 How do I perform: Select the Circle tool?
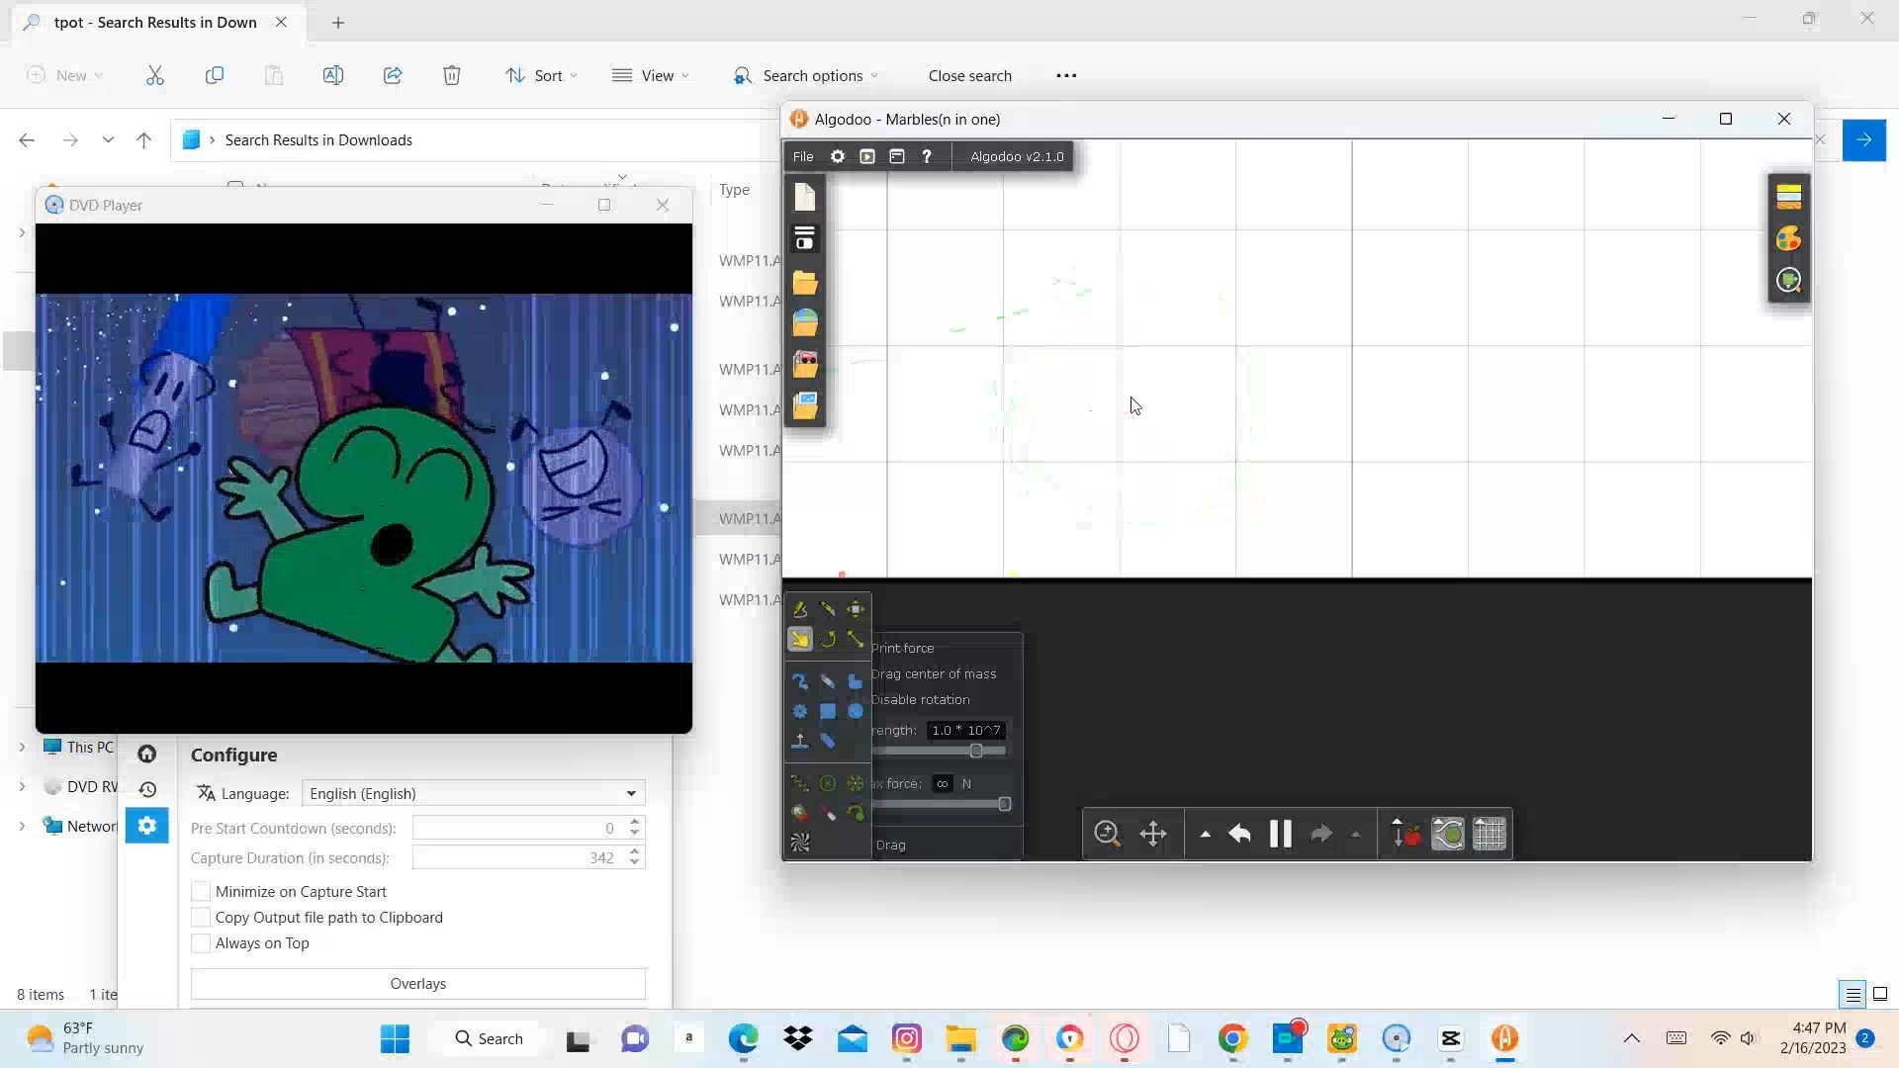point(856,711)
